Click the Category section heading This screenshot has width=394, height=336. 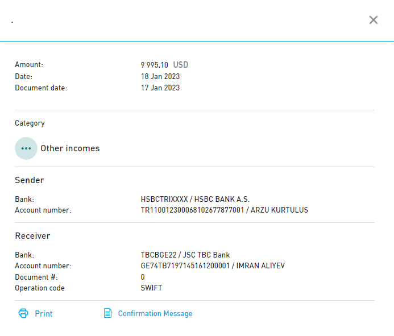[30, 123]
